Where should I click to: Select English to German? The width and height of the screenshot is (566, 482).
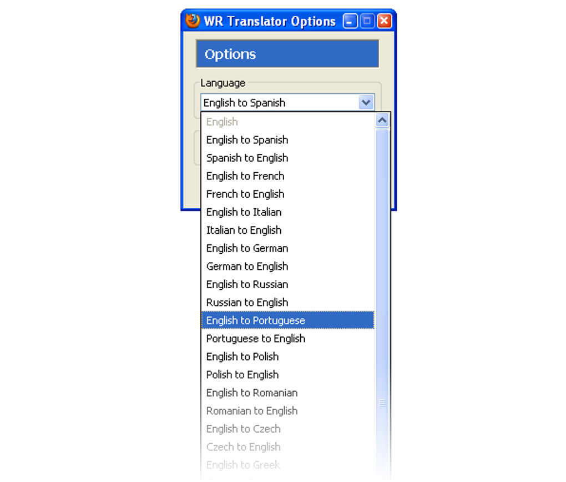(x=247, y=248)
